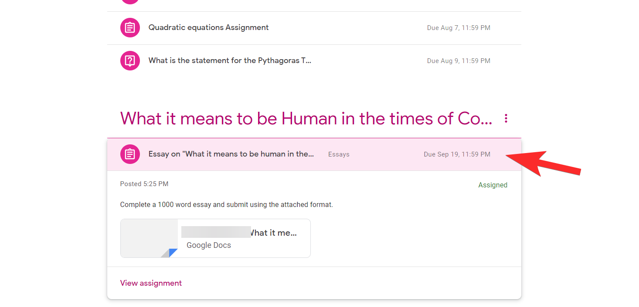Click the Essays category label
Viewport: 639px width, 307px height.
pyautogui.click(x=339, y=154)
